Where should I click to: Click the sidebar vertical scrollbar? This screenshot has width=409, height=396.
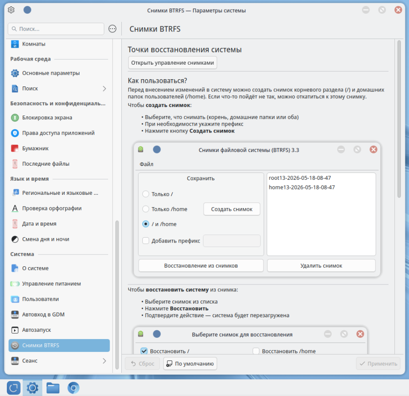[x=117, y=295]
